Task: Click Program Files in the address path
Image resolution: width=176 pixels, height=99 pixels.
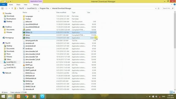Action: coord(45,8)
